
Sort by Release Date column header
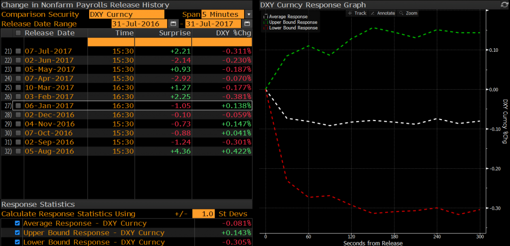(50, 33)
